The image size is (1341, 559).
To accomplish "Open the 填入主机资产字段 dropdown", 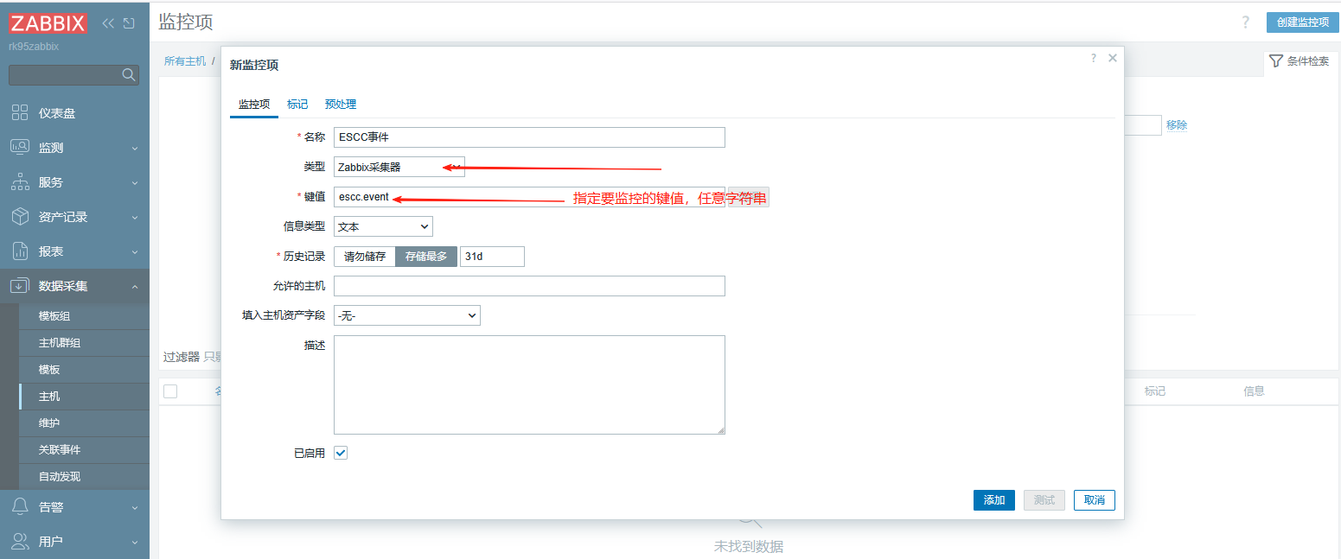I will tap(406, 316).
